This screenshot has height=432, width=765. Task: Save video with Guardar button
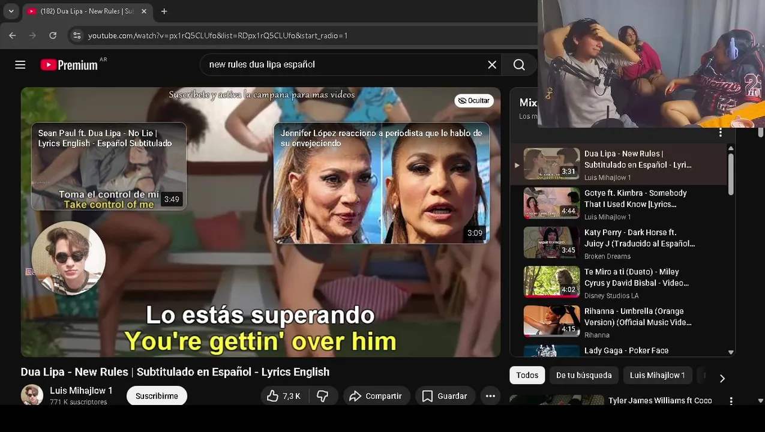coord(445,396)
